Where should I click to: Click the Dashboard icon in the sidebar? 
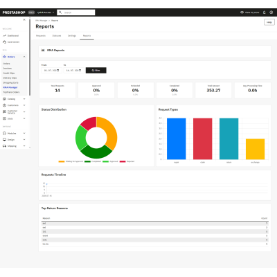pyautogui.click(x=4, y=36)
